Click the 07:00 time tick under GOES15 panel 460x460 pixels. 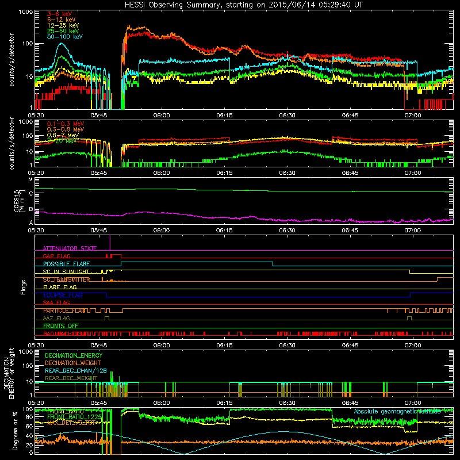coord(412,231)
